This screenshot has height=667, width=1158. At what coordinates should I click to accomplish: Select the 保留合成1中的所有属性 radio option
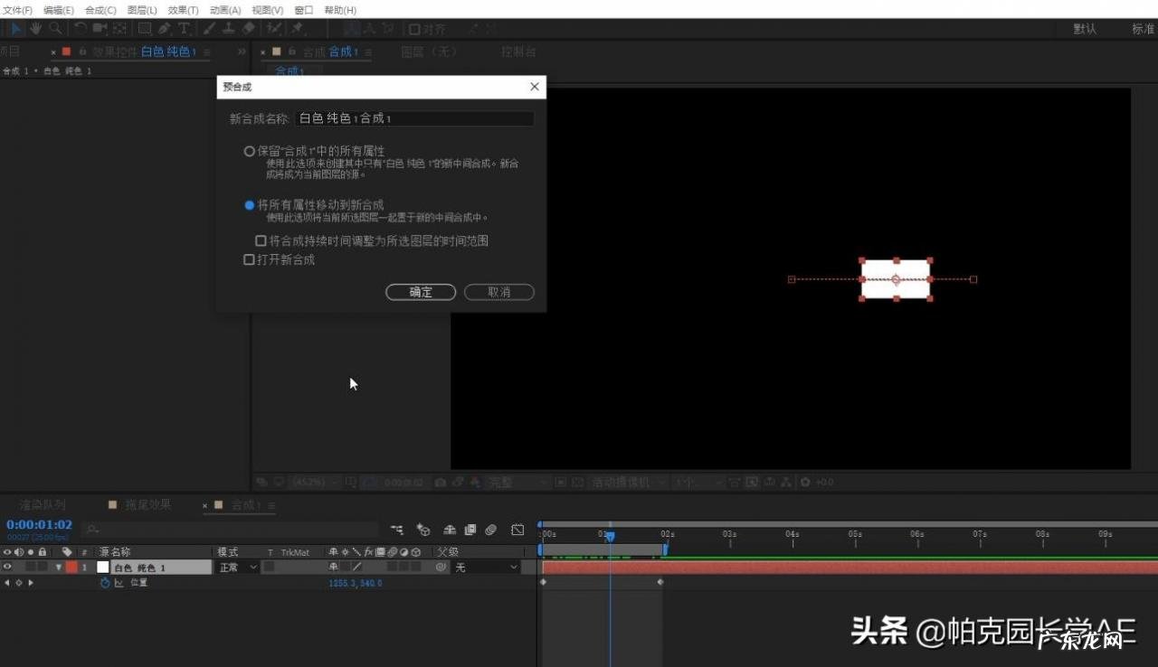(249, 151)
